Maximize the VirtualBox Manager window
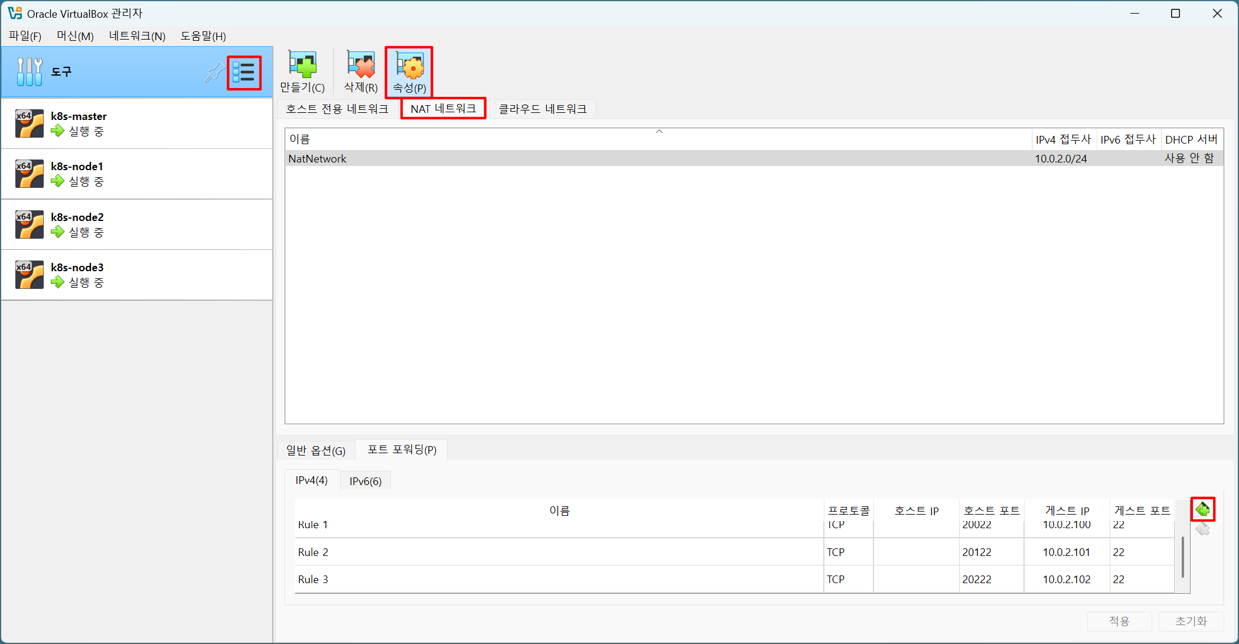1239x644 pixels. pos(1175,14)
